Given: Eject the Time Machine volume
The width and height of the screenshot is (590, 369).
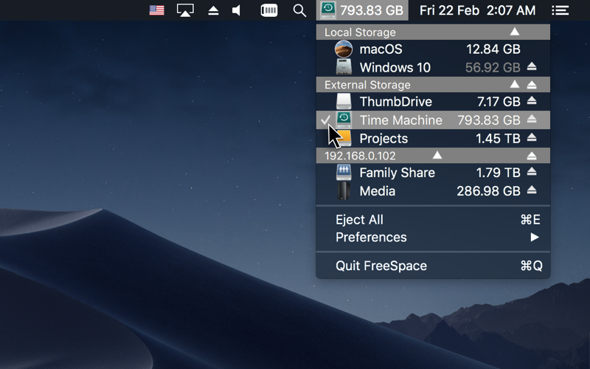Looking at the screenshot, I should [531, 119].
